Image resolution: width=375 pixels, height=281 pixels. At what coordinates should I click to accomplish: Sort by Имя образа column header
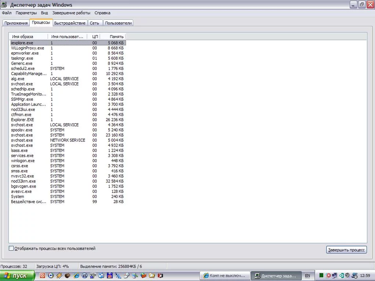click(x=29, y=37)
